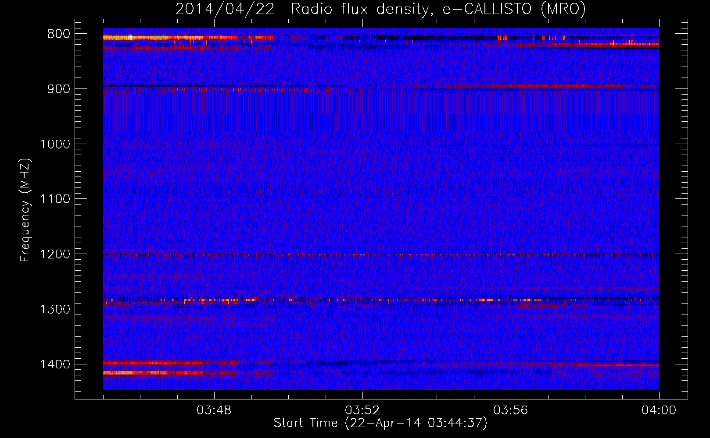Screen dimensions: 710x438
Task: Select the 900 frequency axis label
Action: click(x=59, y=89)
